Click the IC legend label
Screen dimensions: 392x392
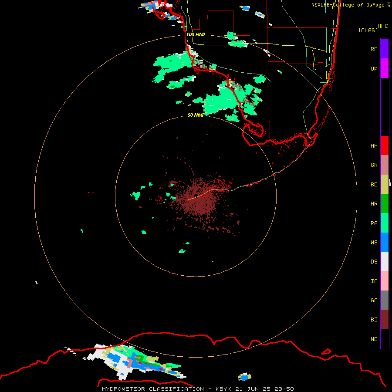coord(374,281)
